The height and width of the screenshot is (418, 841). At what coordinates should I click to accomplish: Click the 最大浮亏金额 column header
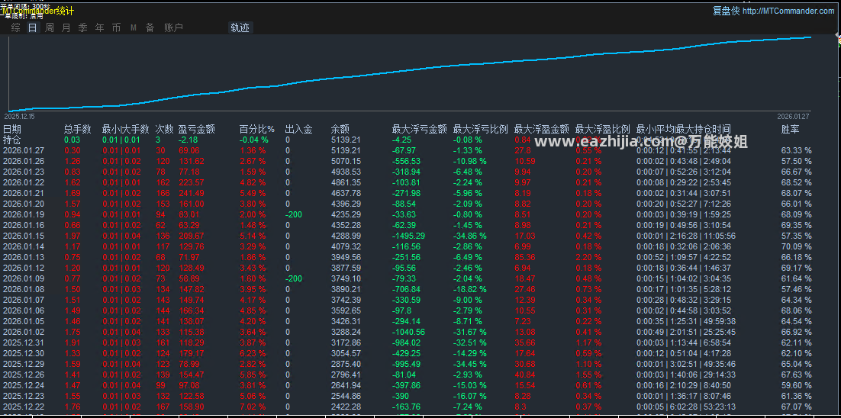click(420, 129)
